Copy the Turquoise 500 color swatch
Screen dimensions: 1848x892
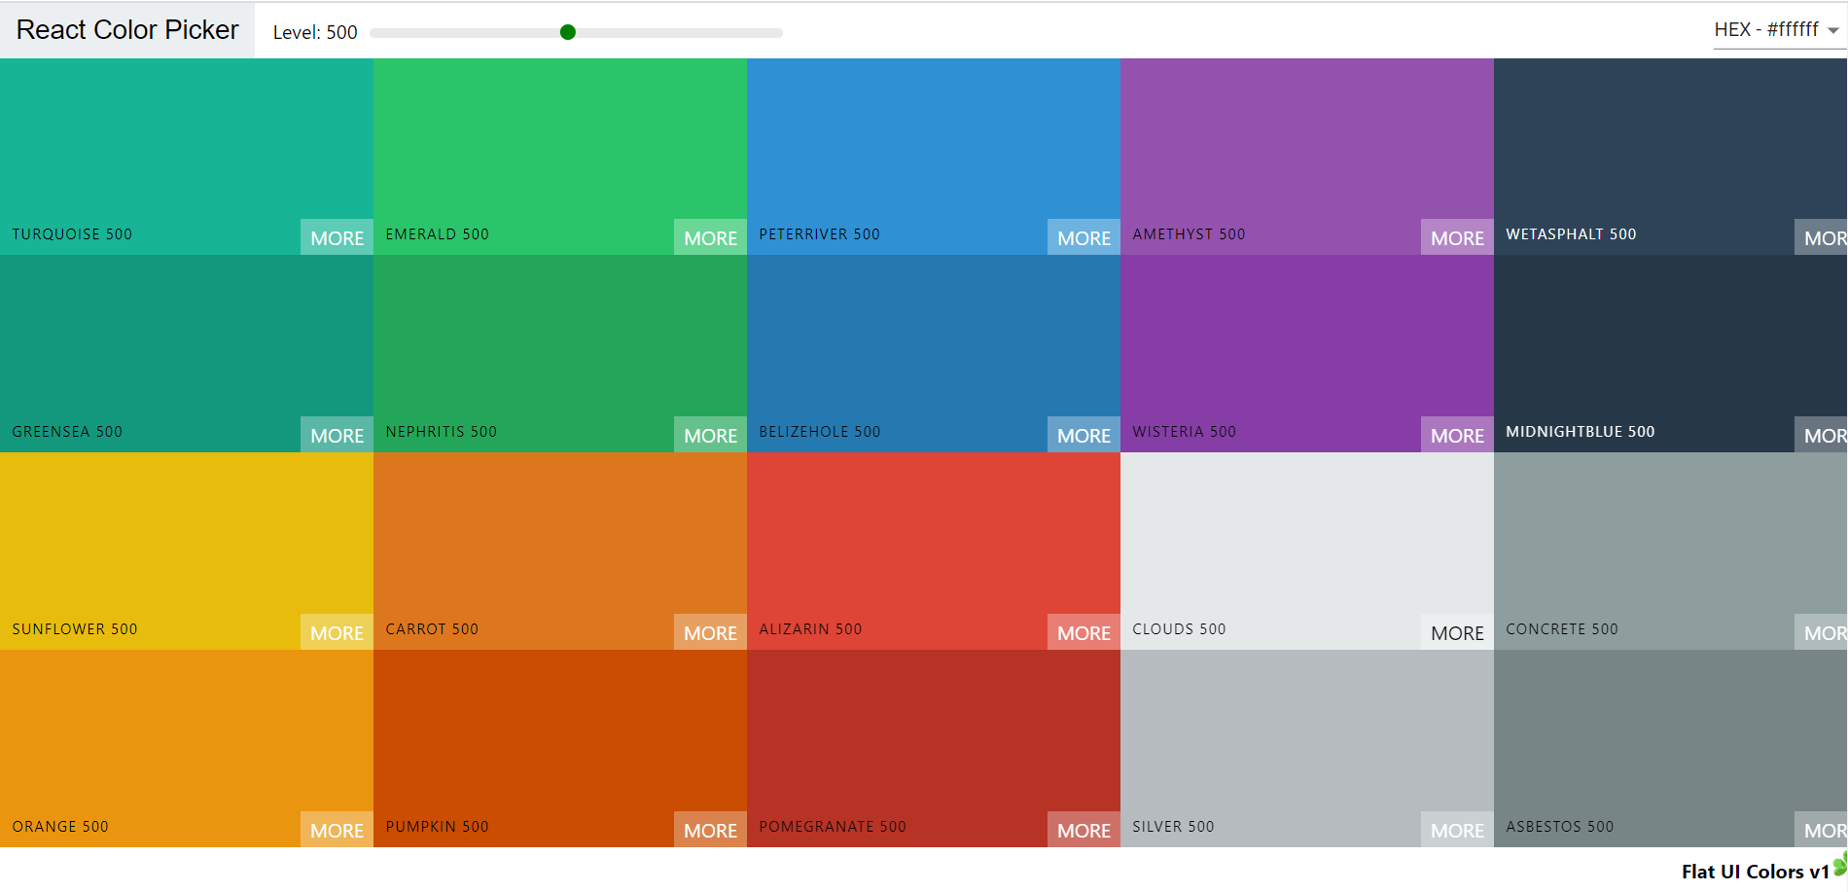[187, 157]
